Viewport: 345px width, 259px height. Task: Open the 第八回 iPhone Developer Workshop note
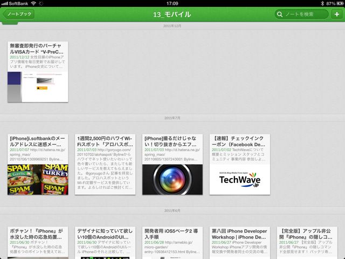tap(240, 243)
